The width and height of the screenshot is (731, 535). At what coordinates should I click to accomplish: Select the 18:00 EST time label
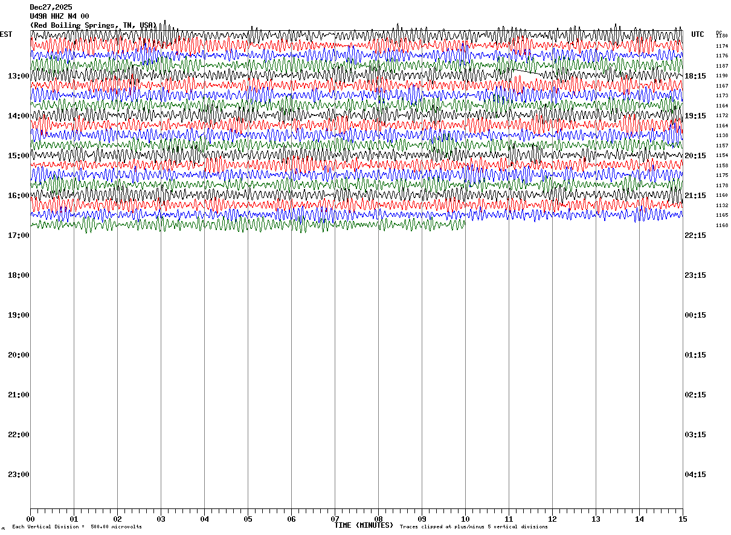pos(19,275)
